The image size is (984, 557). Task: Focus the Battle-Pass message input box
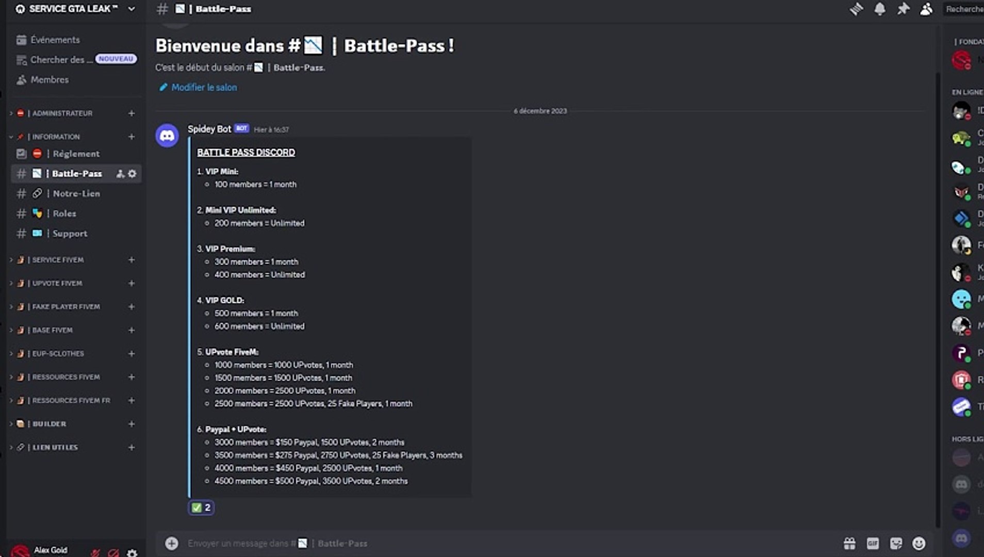tap(505, 543)
